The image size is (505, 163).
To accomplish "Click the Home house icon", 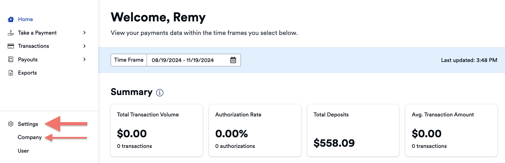I will tap(11, 20).
